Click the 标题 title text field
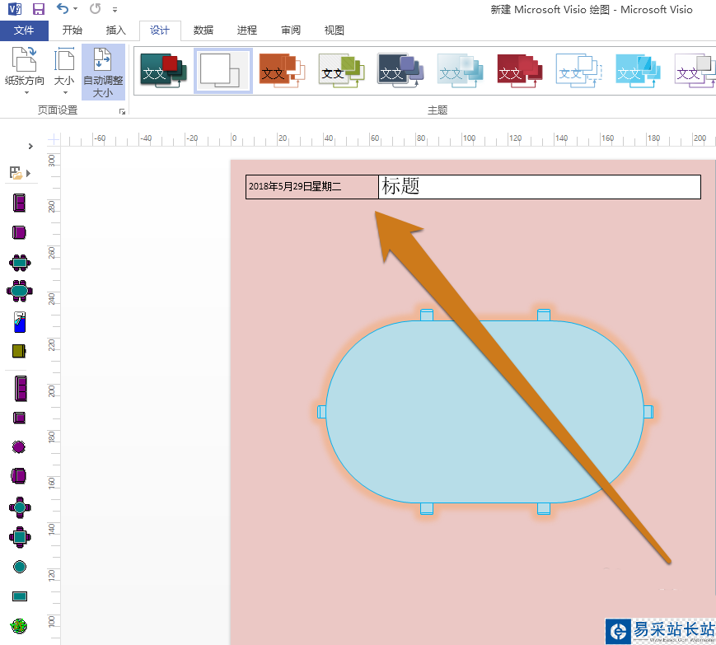716x645 pixels. click(540, 187)
